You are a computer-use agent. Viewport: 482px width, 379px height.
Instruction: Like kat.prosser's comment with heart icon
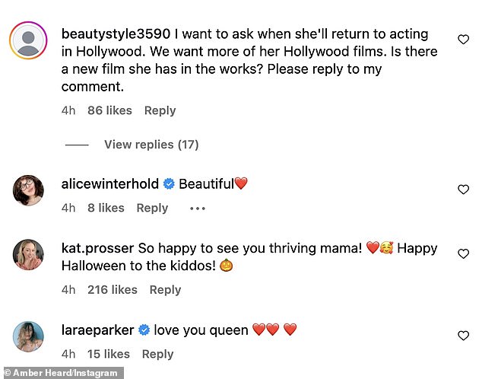(463, 254)
